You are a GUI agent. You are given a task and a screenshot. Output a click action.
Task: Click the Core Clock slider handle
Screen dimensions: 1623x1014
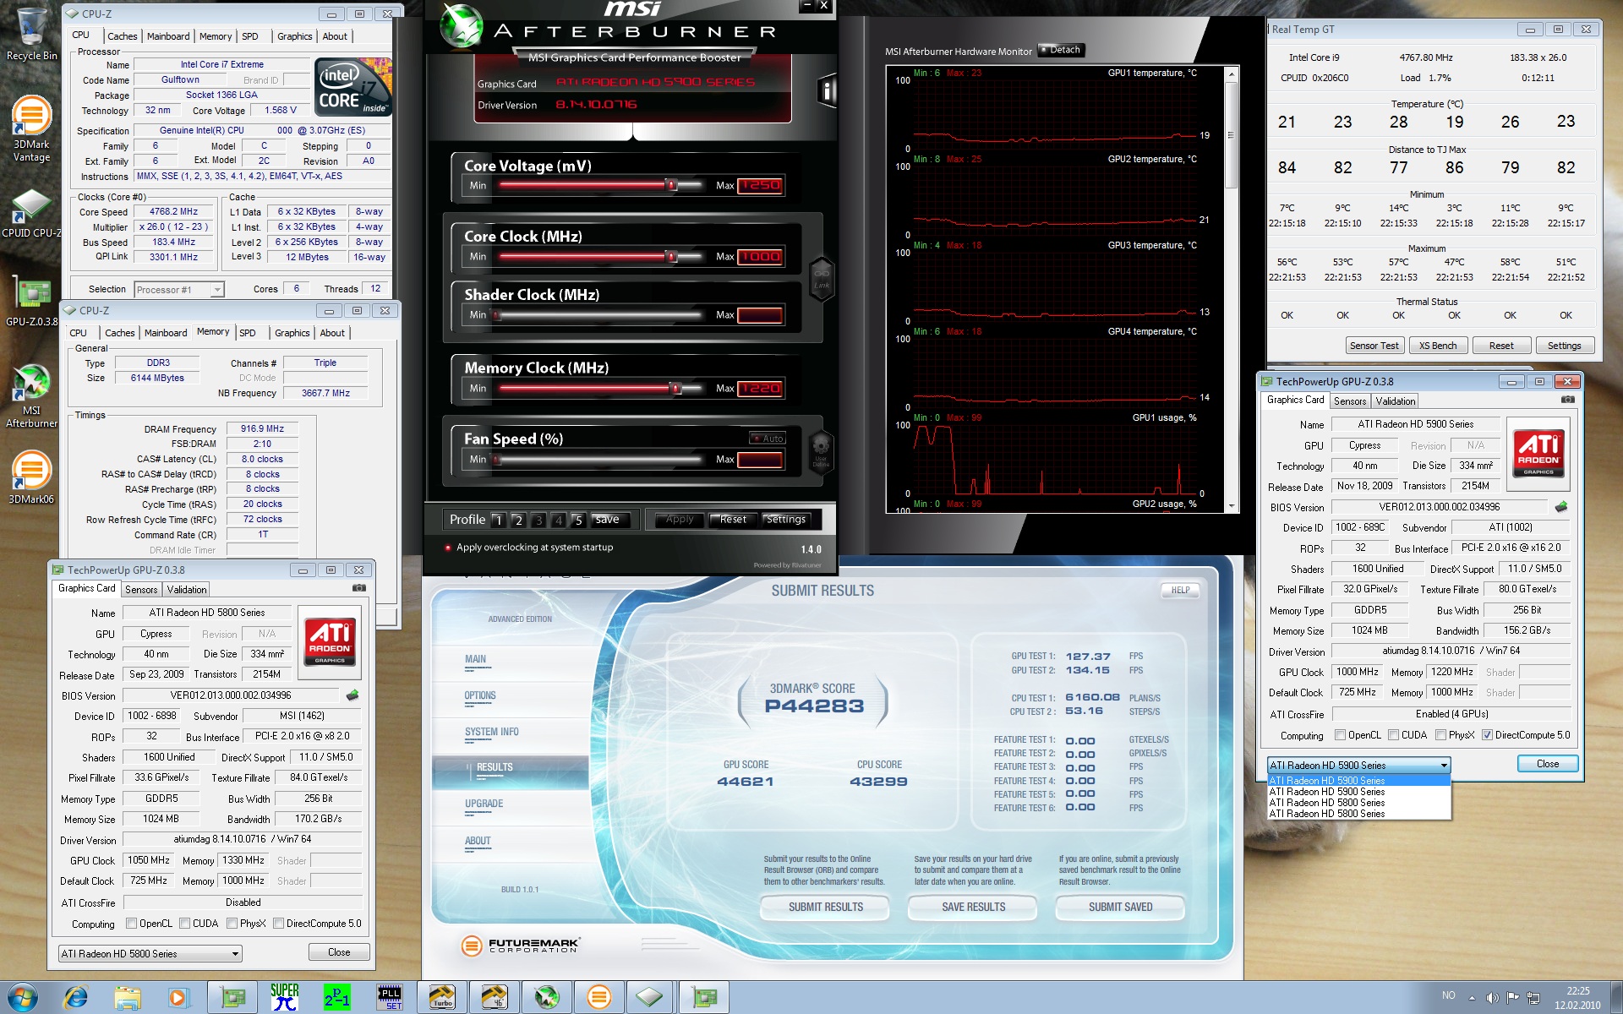coord(671,257)
